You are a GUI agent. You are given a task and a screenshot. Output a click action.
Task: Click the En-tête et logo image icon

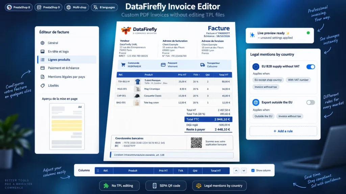(x=42, y=52)
